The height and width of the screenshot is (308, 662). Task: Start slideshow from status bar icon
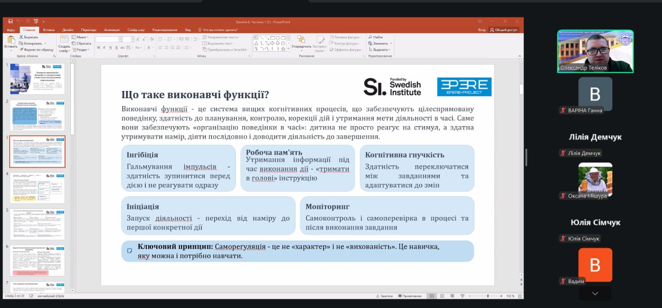462,296
